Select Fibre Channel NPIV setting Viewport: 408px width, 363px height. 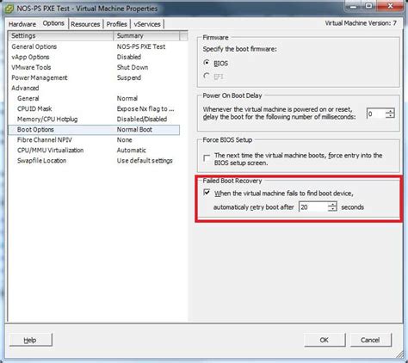pyautogui.click(x=94, y=140)
